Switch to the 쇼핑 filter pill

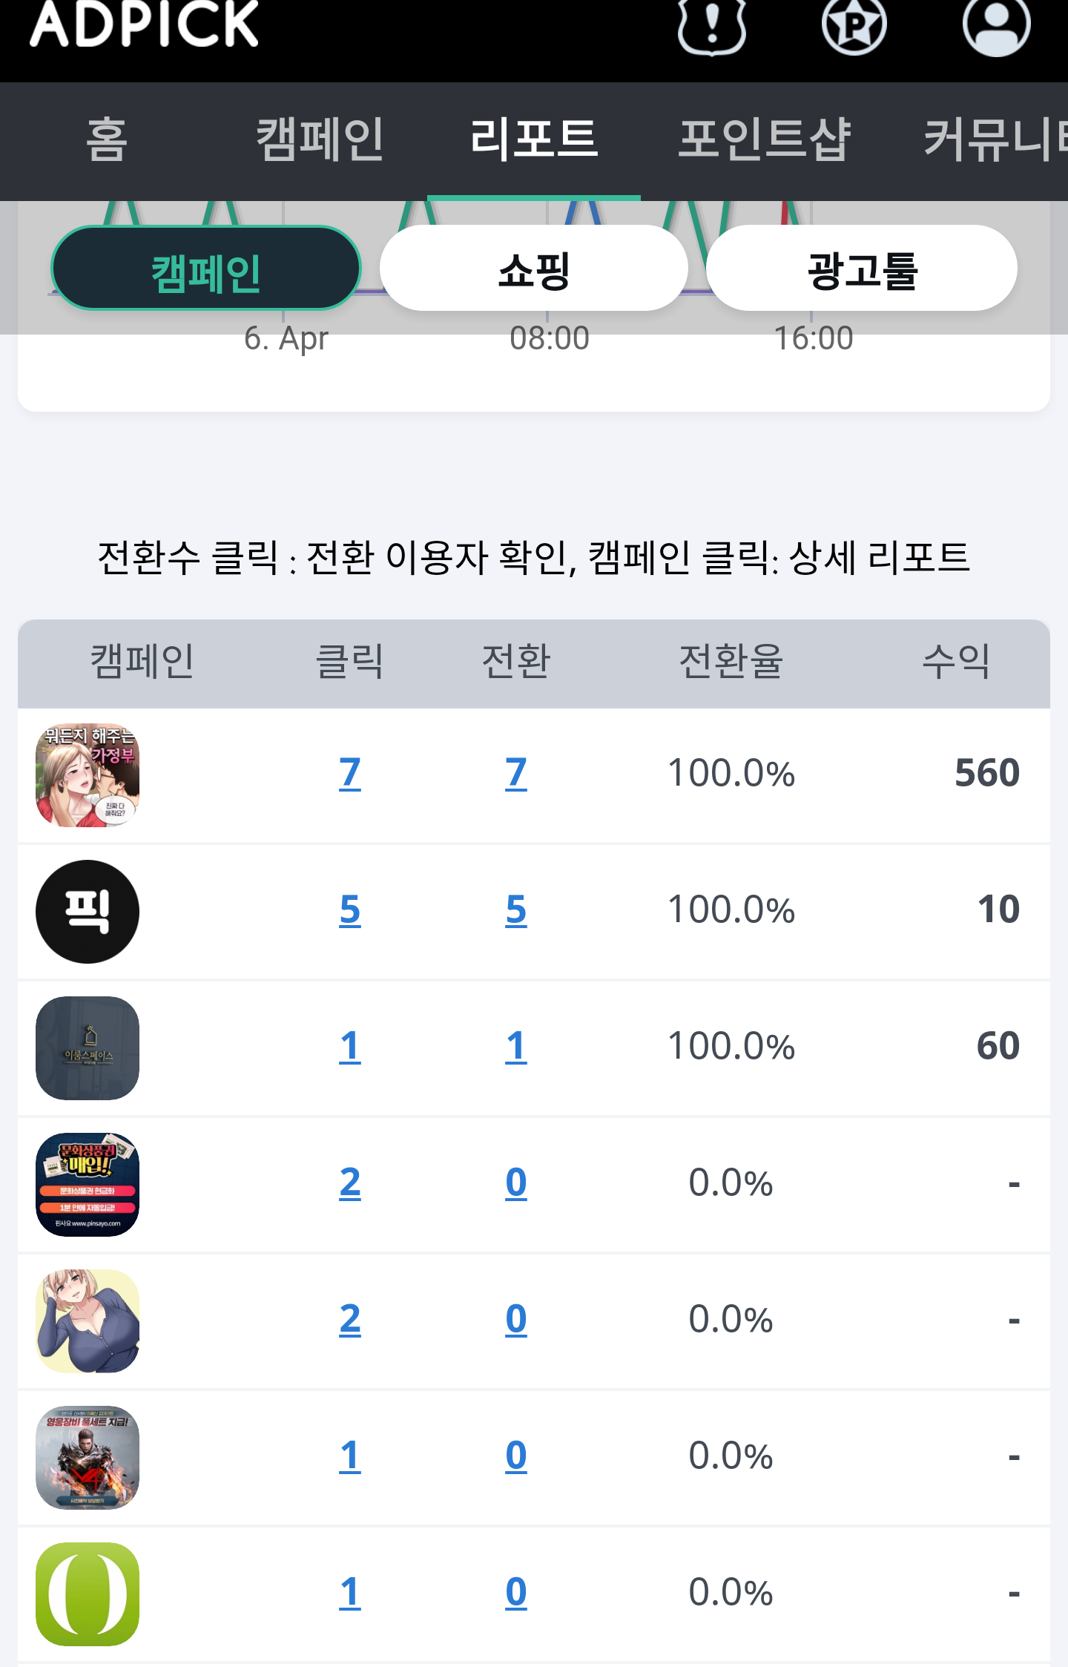(533, 269)
